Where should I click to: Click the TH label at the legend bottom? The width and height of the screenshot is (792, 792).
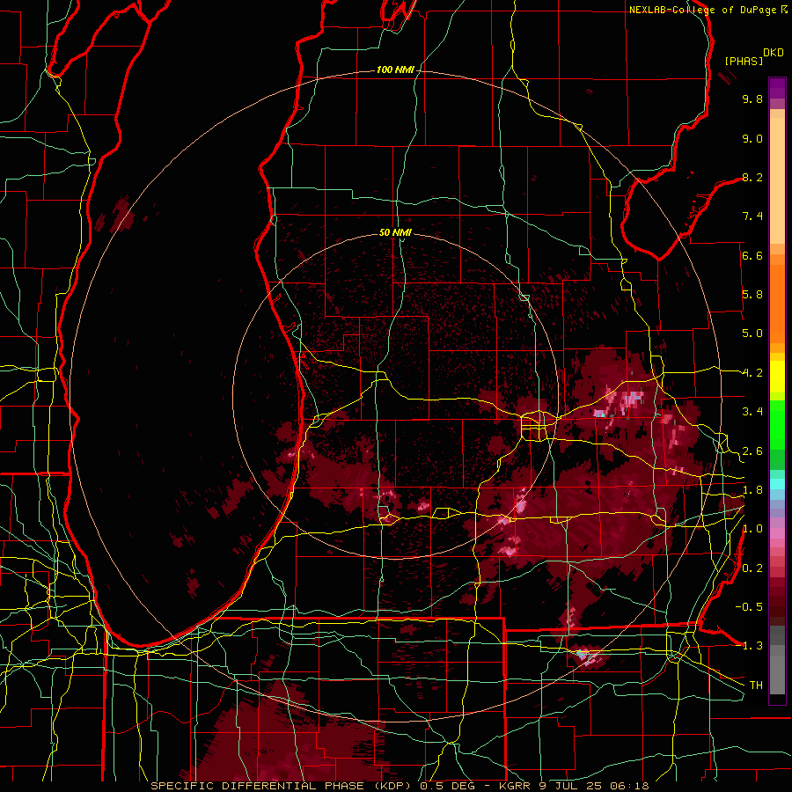(756, 686)
